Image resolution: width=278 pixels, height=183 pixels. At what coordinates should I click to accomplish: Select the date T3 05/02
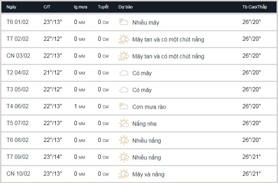click(18, 89)
